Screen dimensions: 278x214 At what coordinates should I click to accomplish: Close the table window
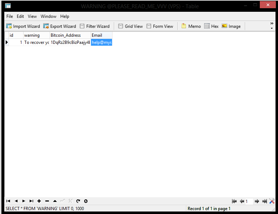point(268,5)
